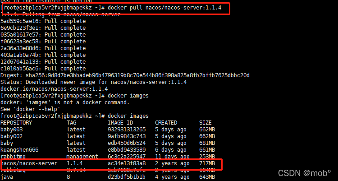The width and height of the screenshot is (338, 181).
Task: Click image ID '6c3c2a225947'
Action: (x=127, y=157)
